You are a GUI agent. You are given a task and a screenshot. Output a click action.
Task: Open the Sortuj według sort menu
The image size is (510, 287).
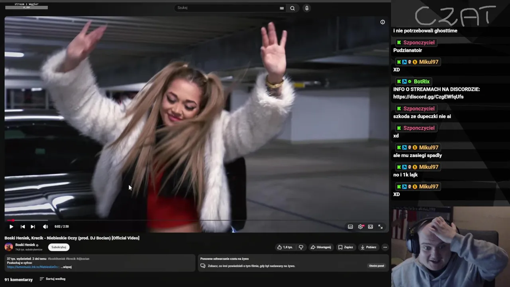[53, 279]
